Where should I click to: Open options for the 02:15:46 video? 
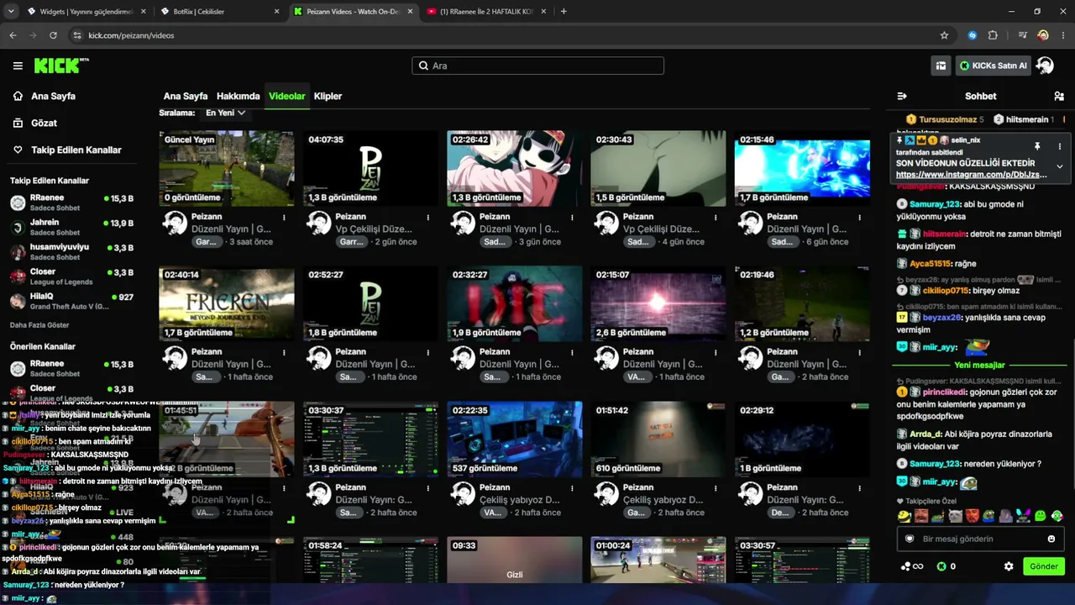coord(860,217)
